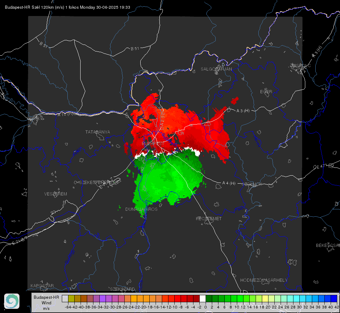This screenshot has width=340, height=313.
Task: Click the 'A 4 (H)' road label
Action: (229, 183)
